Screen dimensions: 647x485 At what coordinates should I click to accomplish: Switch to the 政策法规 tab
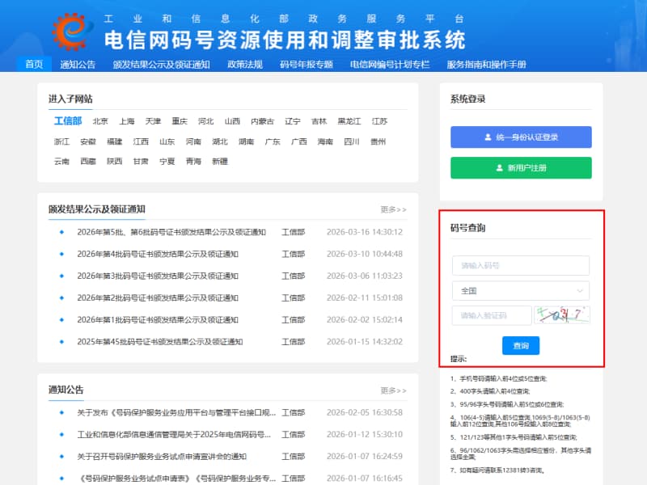[245, 65]
